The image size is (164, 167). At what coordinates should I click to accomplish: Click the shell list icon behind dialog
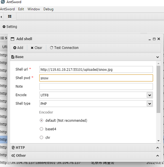pos(2,38)
